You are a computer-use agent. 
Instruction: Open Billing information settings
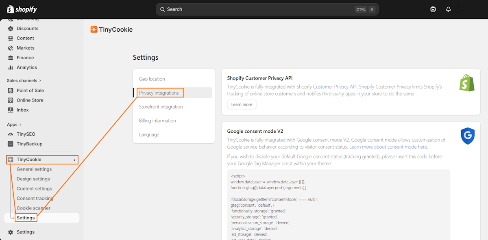[157, 121]
